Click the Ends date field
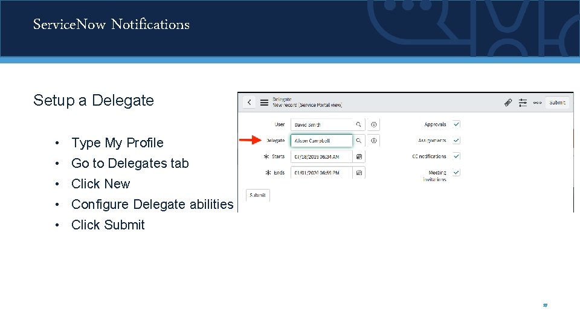This screenshot has width=580, height=326. coord(321,173)
